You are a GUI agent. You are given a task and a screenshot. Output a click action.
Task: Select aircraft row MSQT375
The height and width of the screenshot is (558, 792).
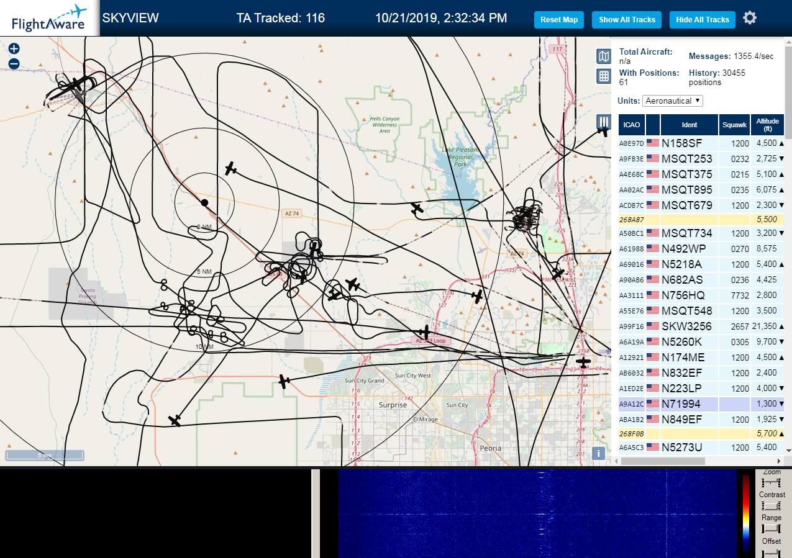click(x=701, y=174)
